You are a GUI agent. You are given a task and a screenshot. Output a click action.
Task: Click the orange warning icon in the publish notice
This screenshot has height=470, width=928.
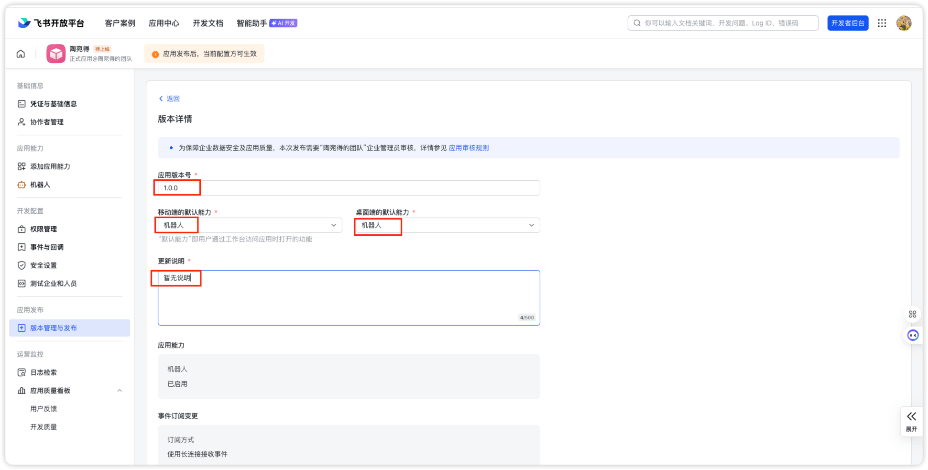(155, 54)
